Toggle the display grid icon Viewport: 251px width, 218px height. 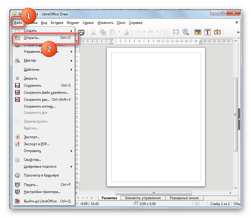166,32
